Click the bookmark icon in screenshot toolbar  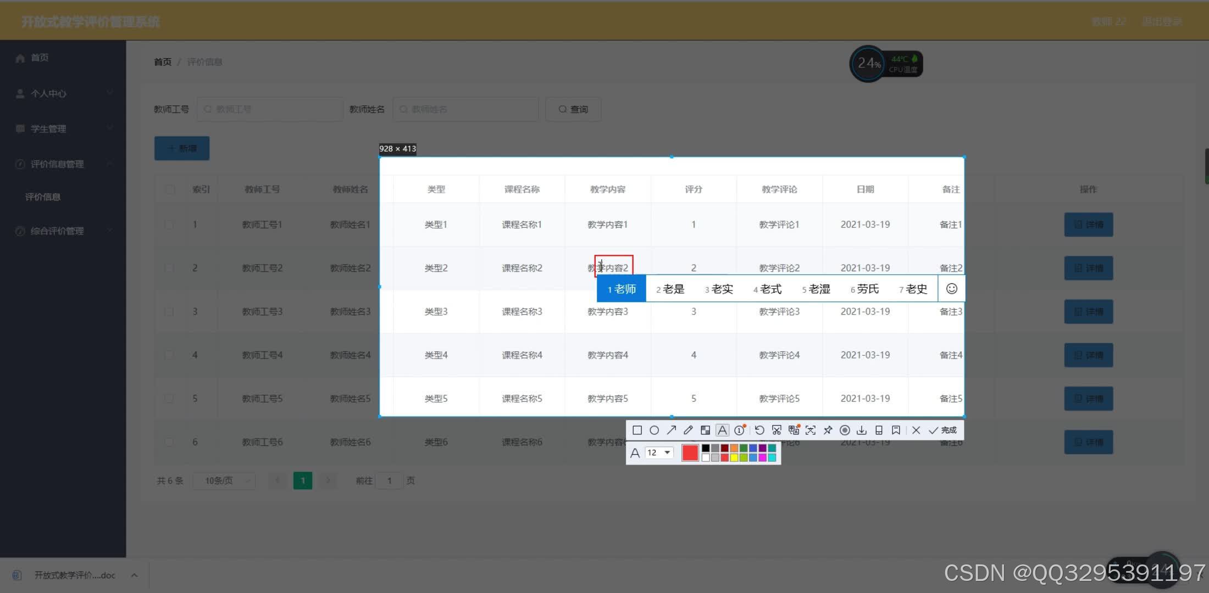(x=896, y=430)
